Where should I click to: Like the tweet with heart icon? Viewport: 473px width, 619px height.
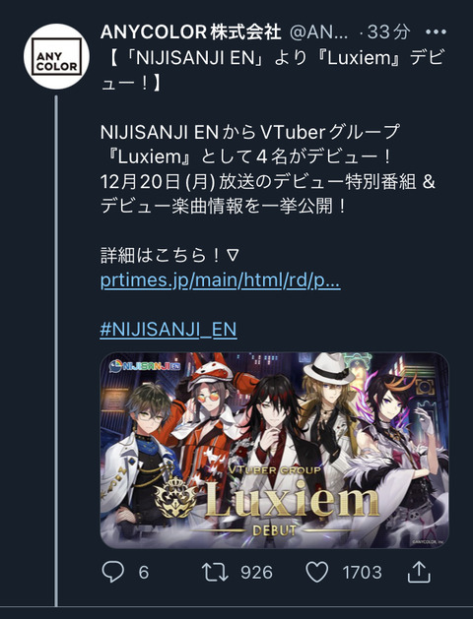317,572
